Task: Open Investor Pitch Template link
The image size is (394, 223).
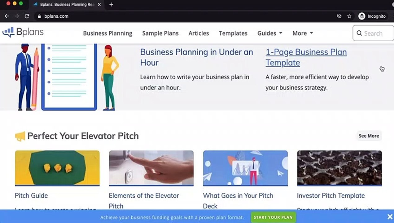Action: pyautogui.click(x=331, y=195)
